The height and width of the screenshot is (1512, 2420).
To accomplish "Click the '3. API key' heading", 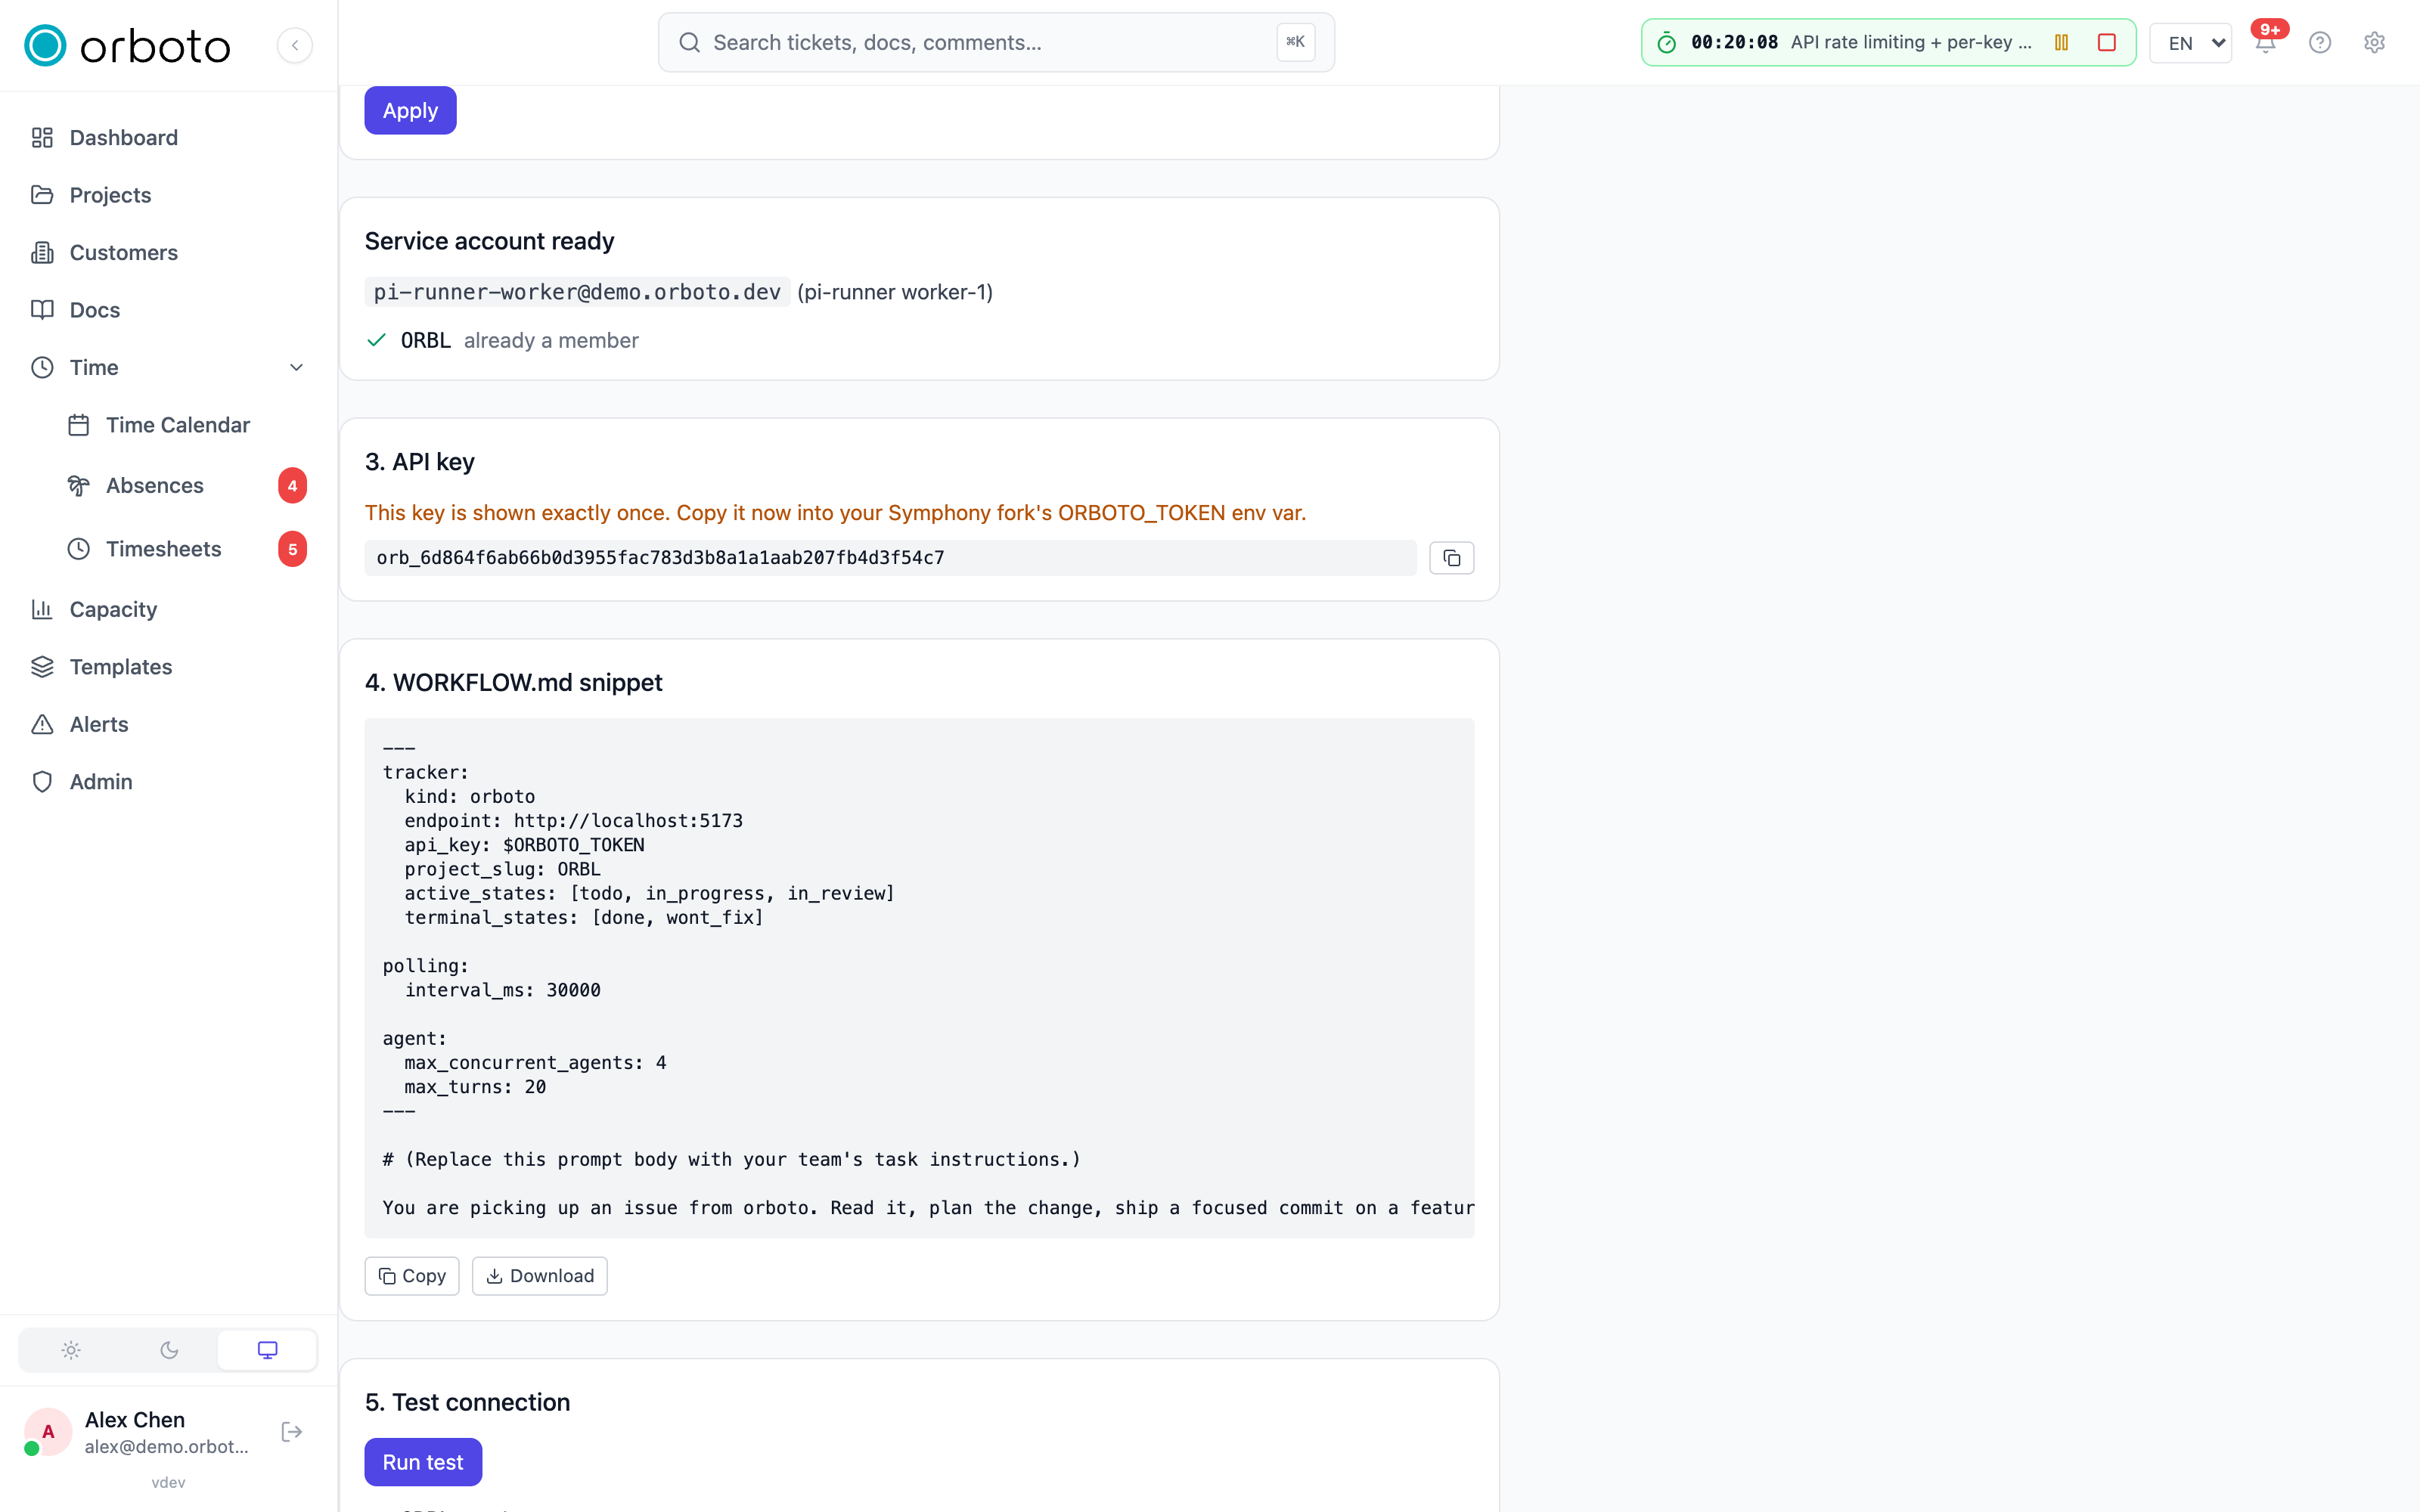I will pos(420,462).
